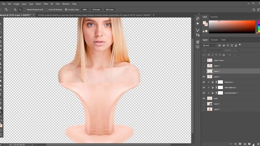Click the lock all padlock icon
The image size is (260, 146).
(224, 55)
